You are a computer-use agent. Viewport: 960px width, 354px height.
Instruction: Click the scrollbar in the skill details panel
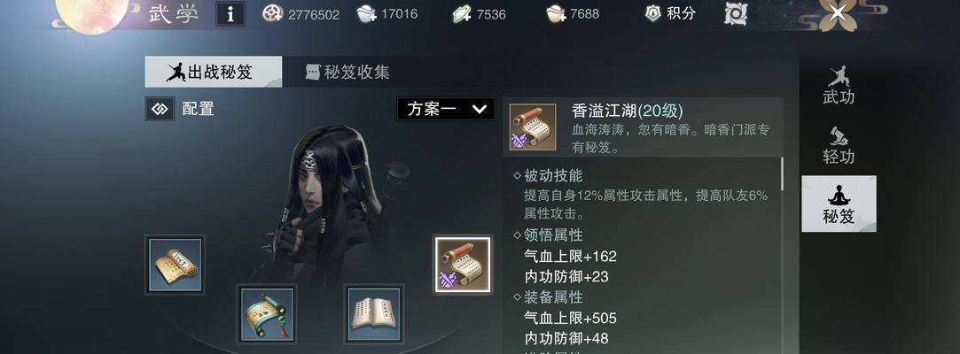click(x=783, y=173)
